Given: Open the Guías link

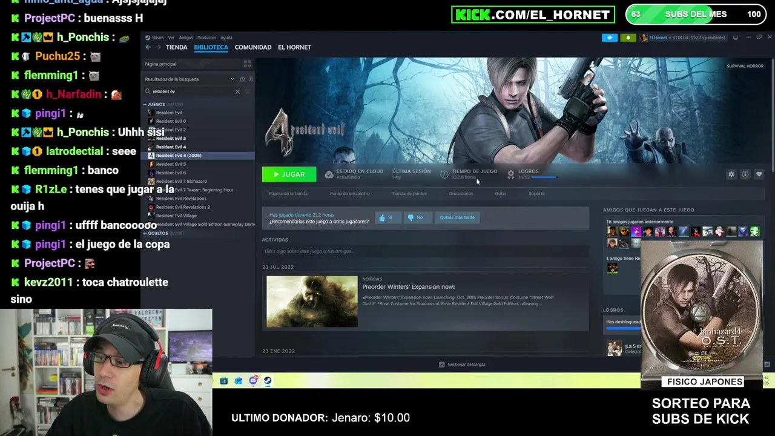Looking at the screenshot, I should pos(500,194).
